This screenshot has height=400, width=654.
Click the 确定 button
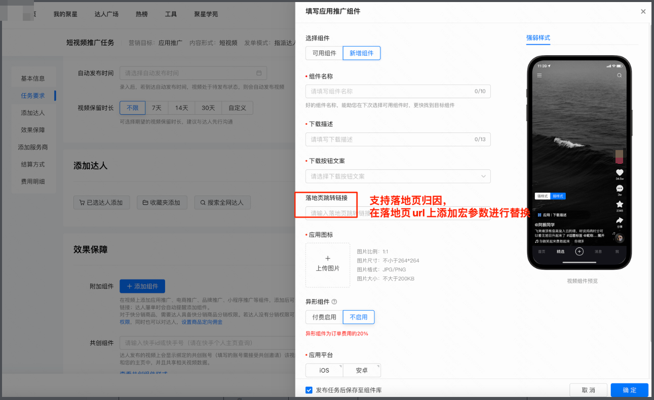(x=630, y=390)
